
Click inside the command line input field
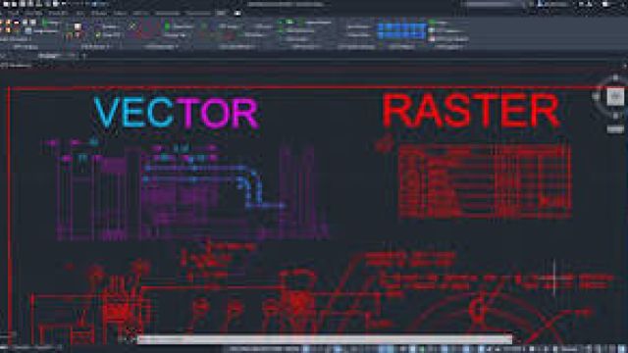(x=325, y=339)
